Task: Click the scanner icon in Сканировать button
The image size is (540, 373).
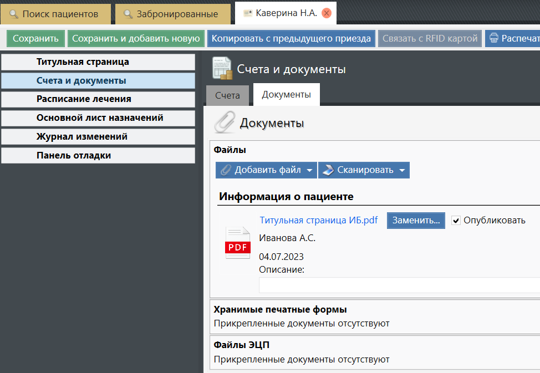Action: (x=328, y=170)
